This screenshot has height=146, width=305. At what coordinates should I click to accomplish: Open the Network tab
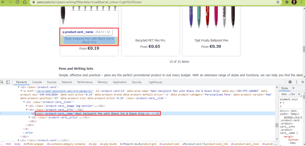[x=67, y=82]
